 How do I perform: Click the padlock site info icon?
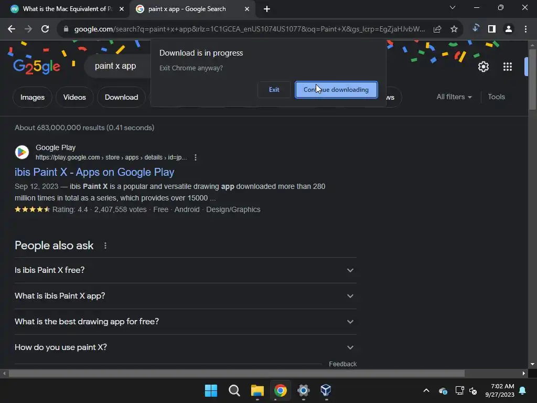click(66, 29)
